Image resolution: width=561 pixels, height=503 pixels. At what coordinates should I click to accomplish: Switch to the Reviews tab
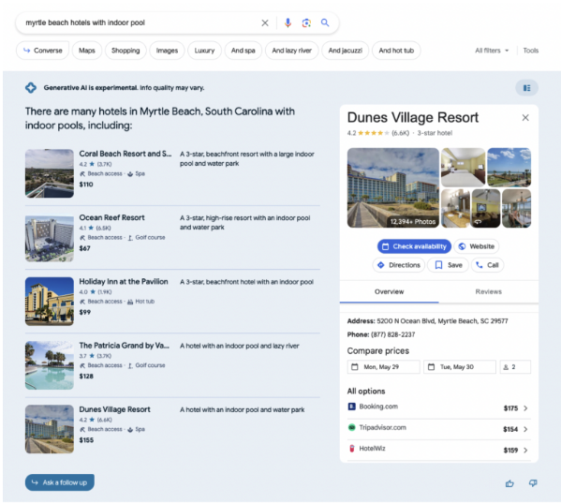[488, 291]
